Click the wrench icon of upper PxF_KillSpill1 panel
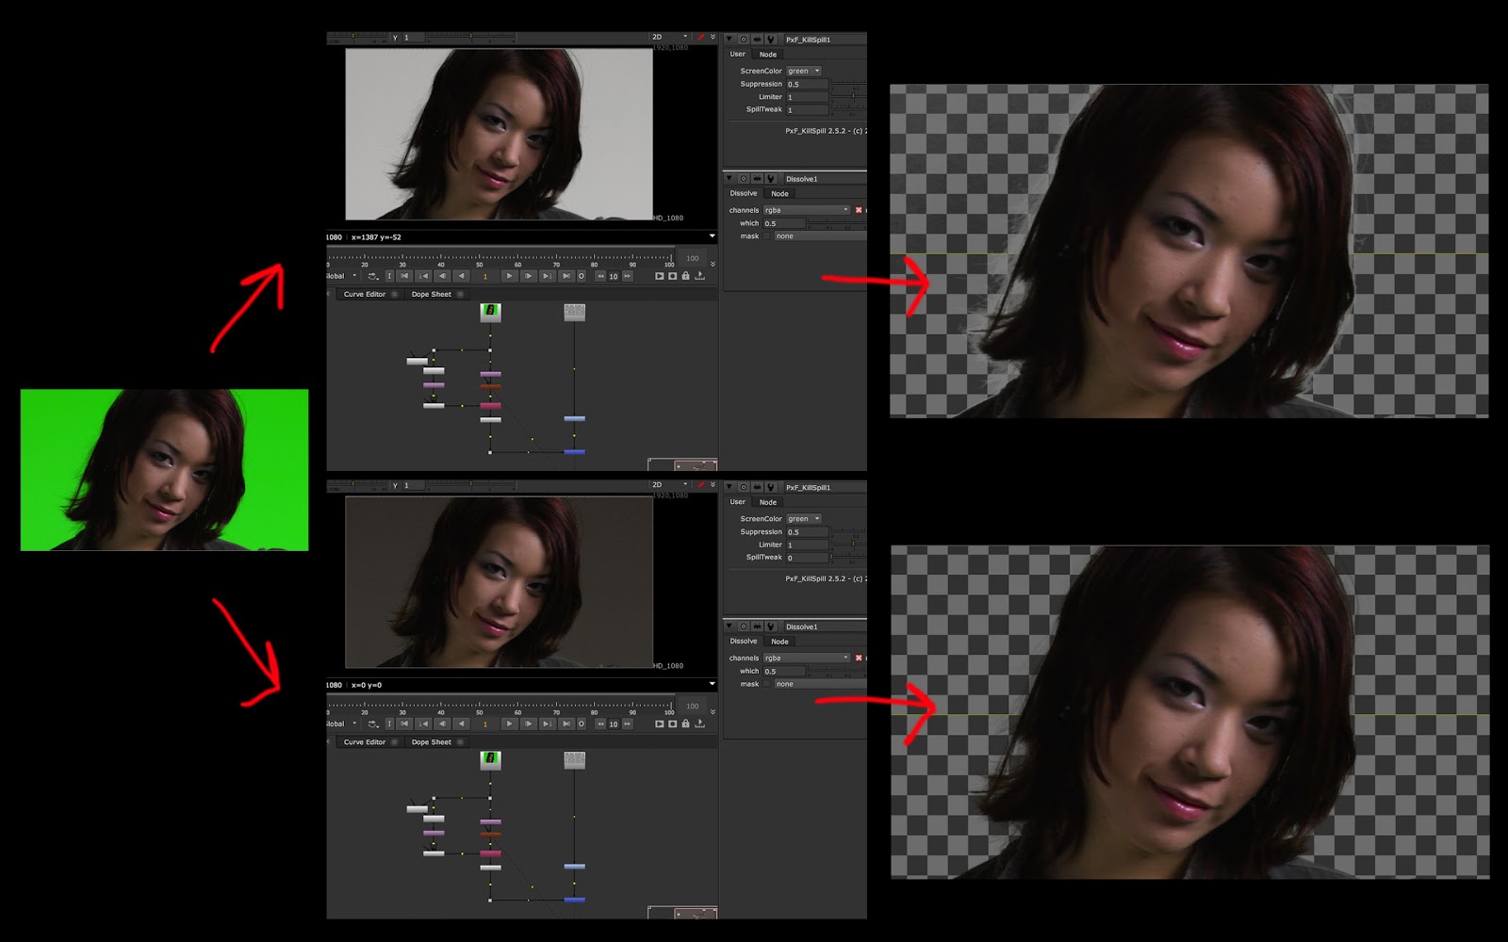The width and height of the screenshot is (1508, 942). tap(771, 40)
